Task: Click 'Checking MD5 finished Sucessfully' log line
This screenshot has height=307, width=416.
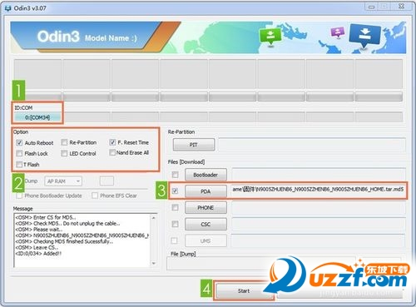Action: pos(64,241)
